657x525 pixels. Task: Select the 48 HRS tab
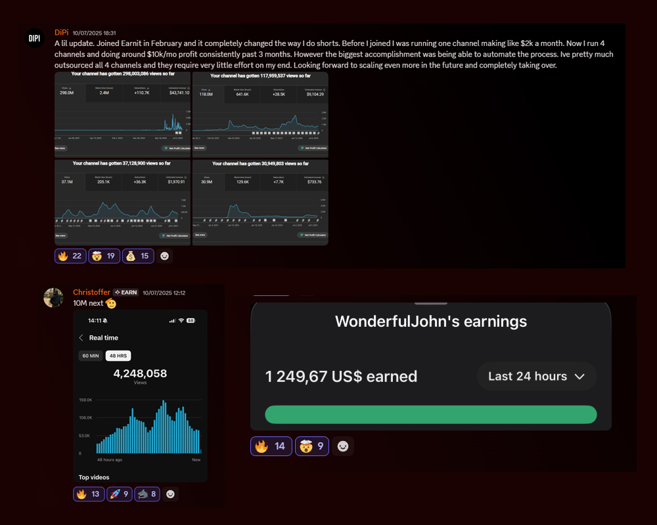[x=118, y=356]
